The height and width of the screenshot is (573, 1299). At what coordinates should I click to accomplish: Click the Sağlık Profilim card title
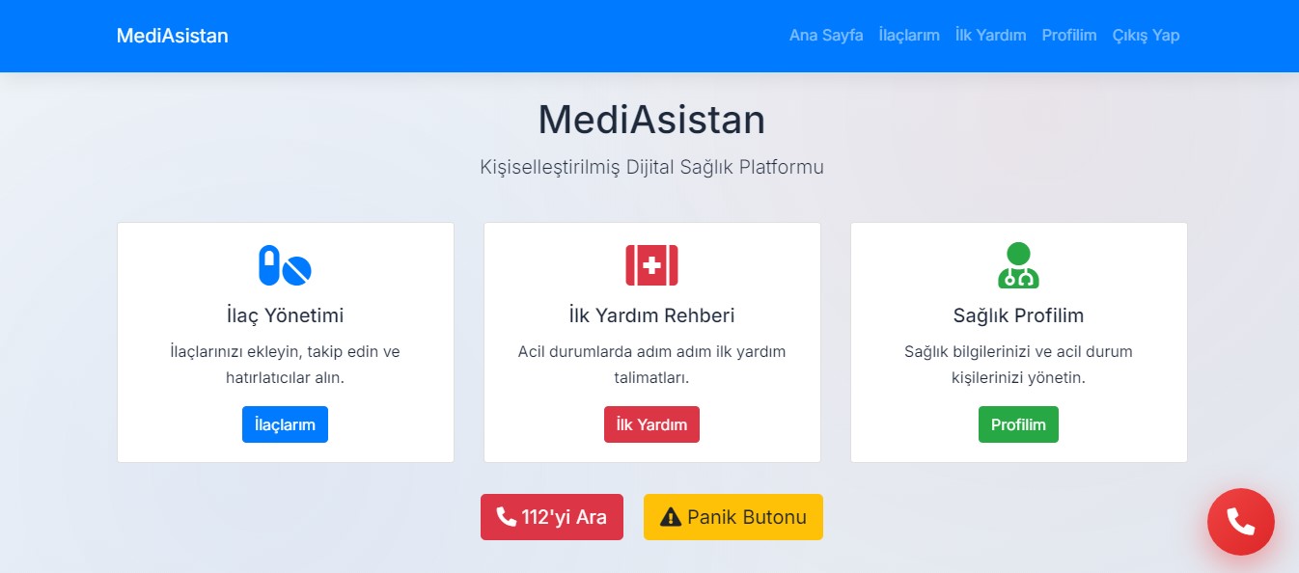tap(1018, 314)
